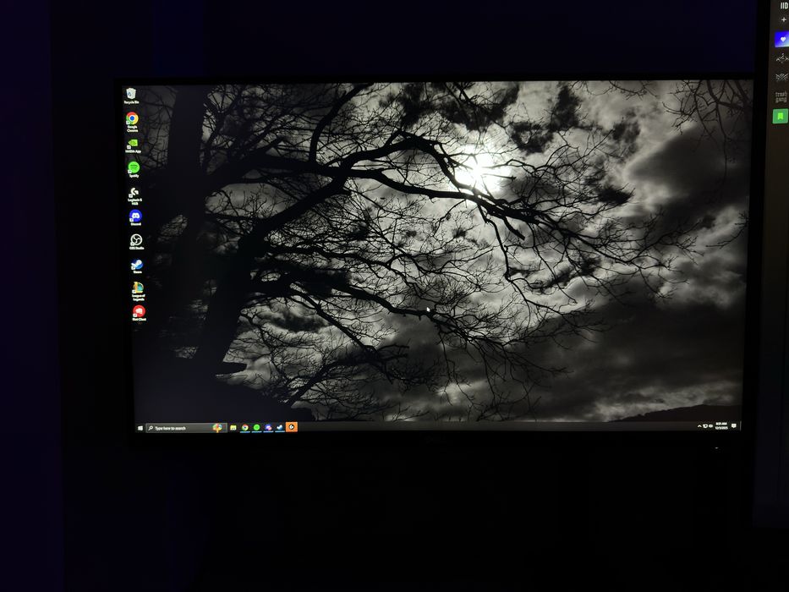Screen dimensions: 789x592
Task: Click the colorful search highlights icon
Action: click(x=217, y=427)
